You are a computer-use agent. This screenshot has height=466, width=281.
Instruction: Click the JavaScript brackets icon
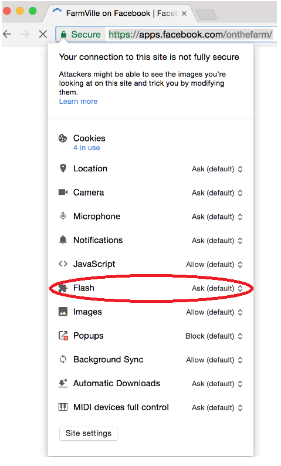pyautogui.click(x=63, y=264)
